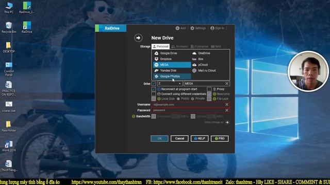Click the Bandwidth info icon
Image resolution: width=330 pixels, height=185 pixels.
click(x=134, y=117)
